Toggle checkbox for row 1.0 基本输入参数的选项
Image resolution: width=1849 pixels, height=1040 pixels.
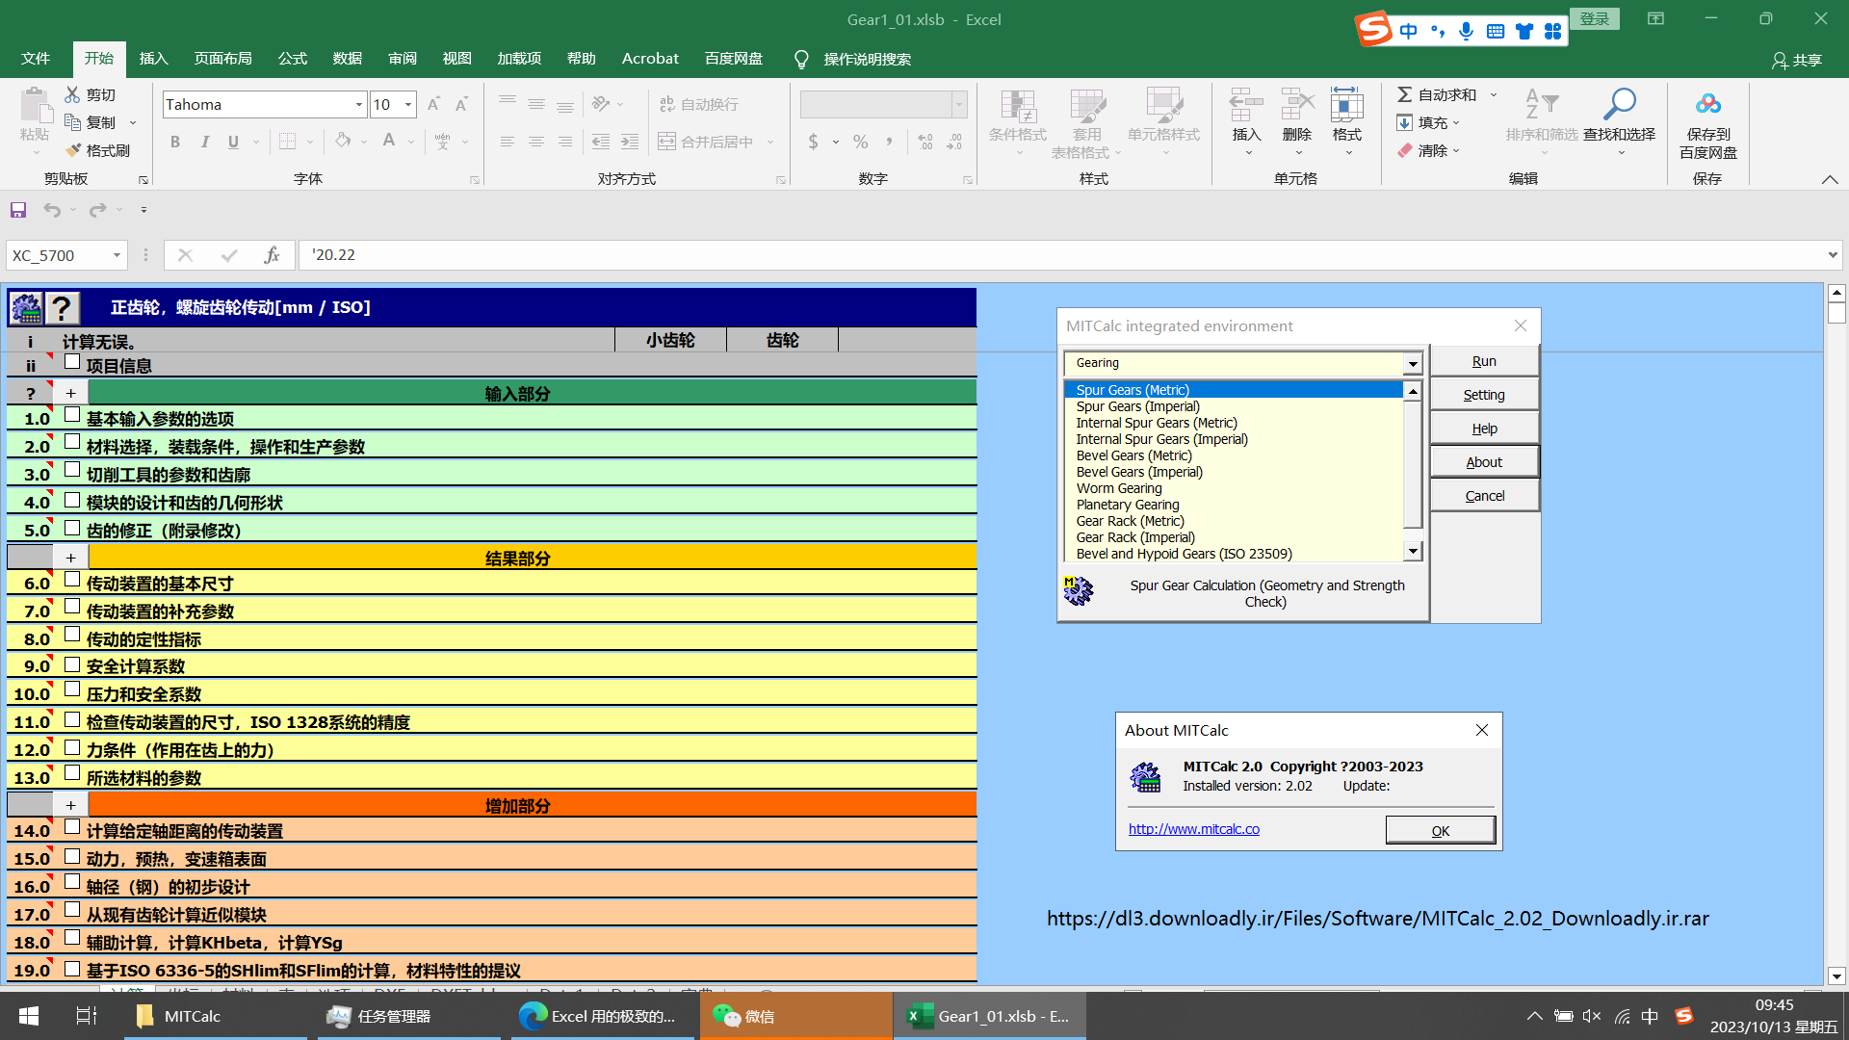coord(72,414)
